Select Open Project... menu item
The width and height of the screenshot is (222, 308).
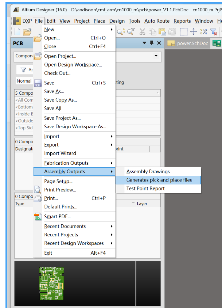click(74, 56)
